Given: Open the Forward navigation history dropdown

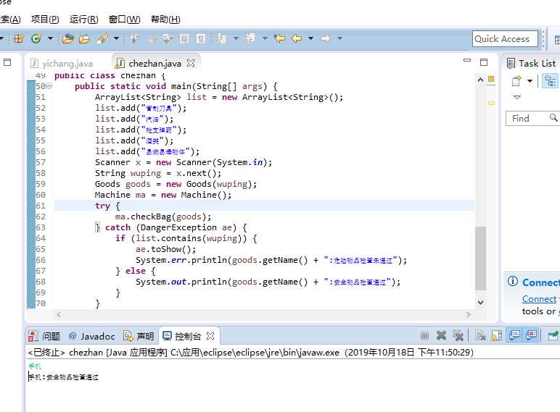Looking at the screenshot, I should pyautogui.click(x=339, y=38).
